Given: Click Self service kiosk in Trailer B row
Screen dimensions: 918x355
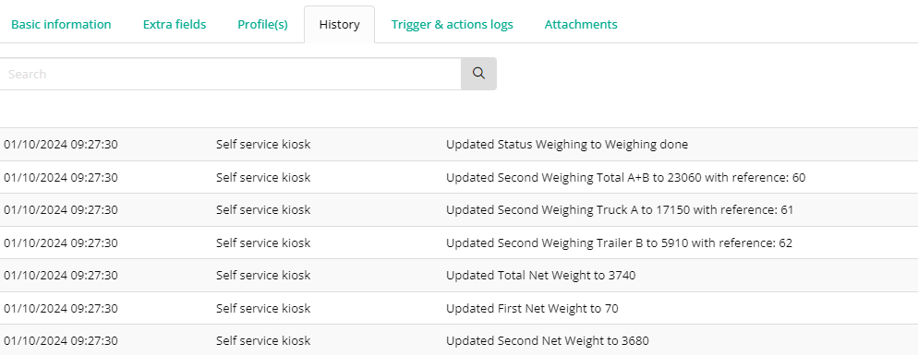Looking at the screenshot, I should [x=263, y=243].
